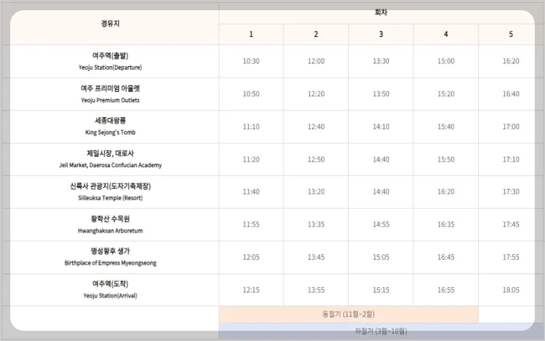Image resolution: width=545 pixels, height=341 pixels.
Task: Click the 18:05 Yeoju Station arrival time
Action: click(x=511, y=290)
